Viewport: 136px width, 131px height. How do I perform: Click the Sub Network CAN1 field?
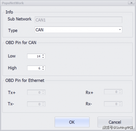click(79, 20)
